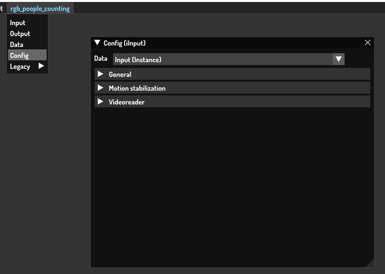
Task: Collapse the Config (iInput) window triangle
Action: (x=97, y=43)
